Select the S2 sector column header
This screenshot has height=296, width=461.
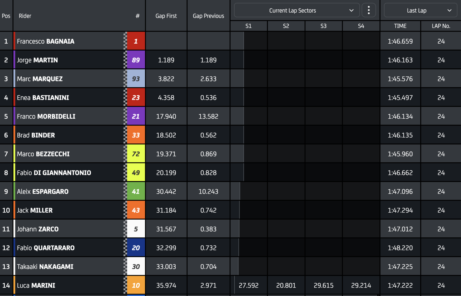286,26
